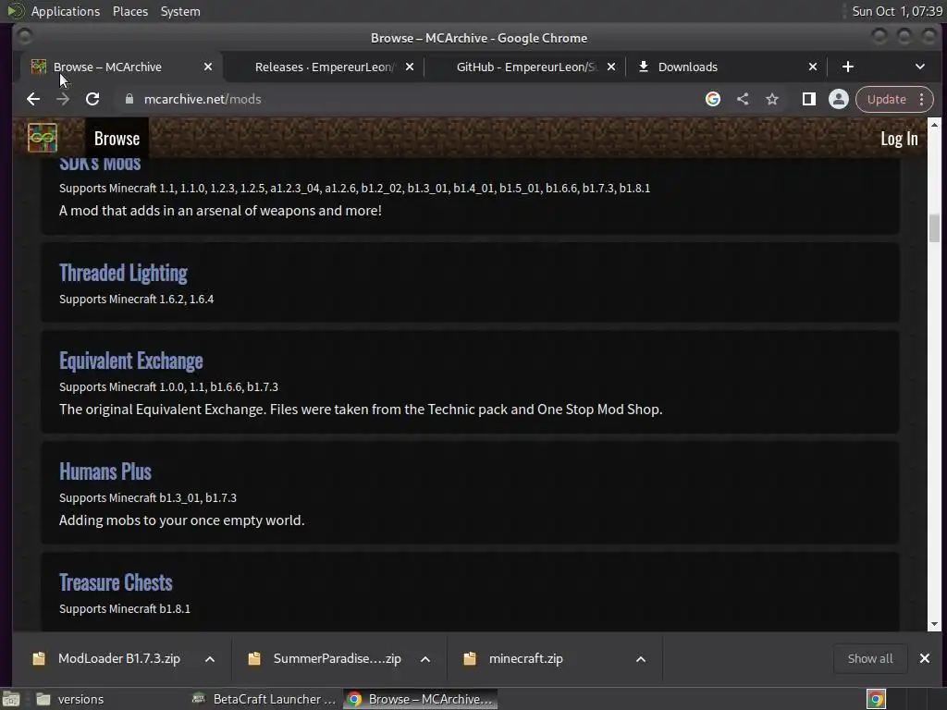The height and width of the screenshot is (710, 947).
Task: Click the minecraft.zip file icon
Action: click(470, 658)
